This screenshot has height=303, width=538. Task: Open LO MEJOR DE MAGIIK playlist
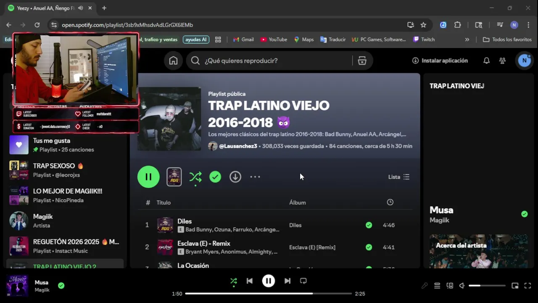65,195
